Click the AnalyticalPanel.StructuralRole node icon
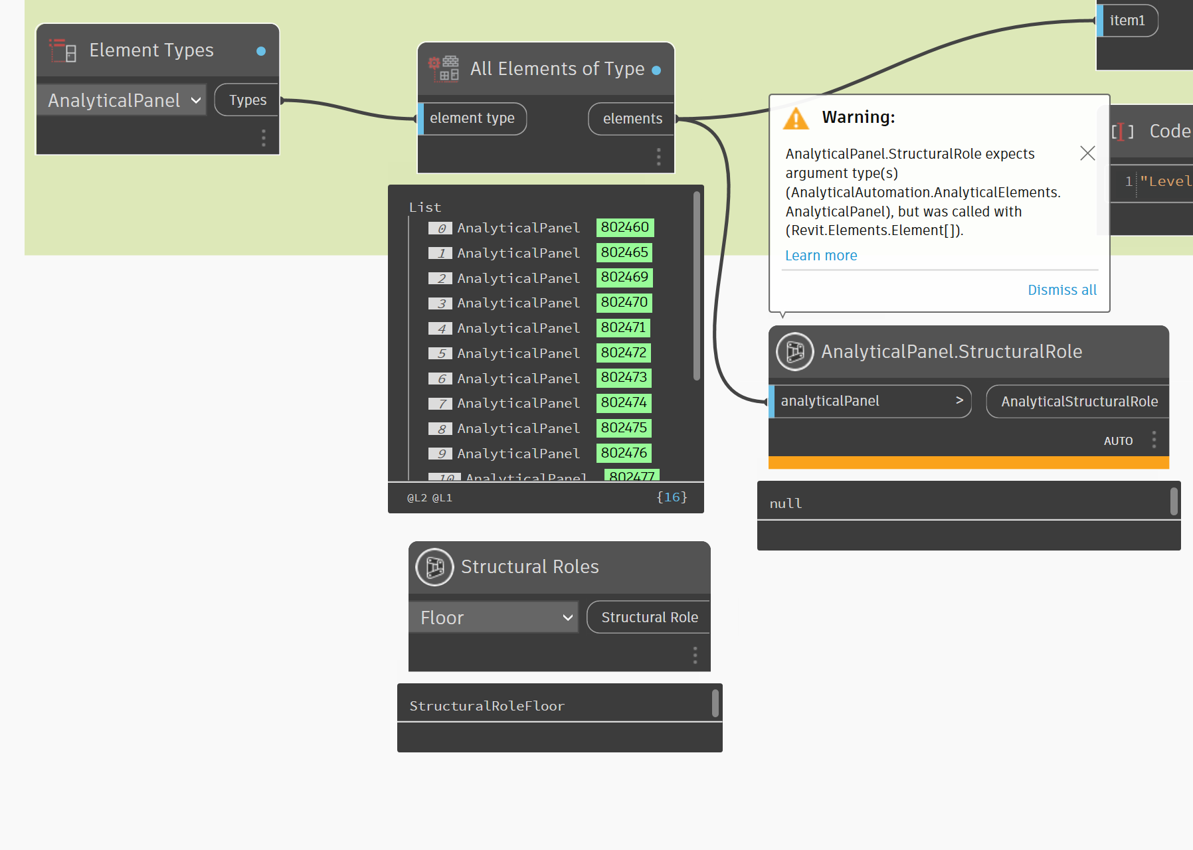 coord(795,351)
